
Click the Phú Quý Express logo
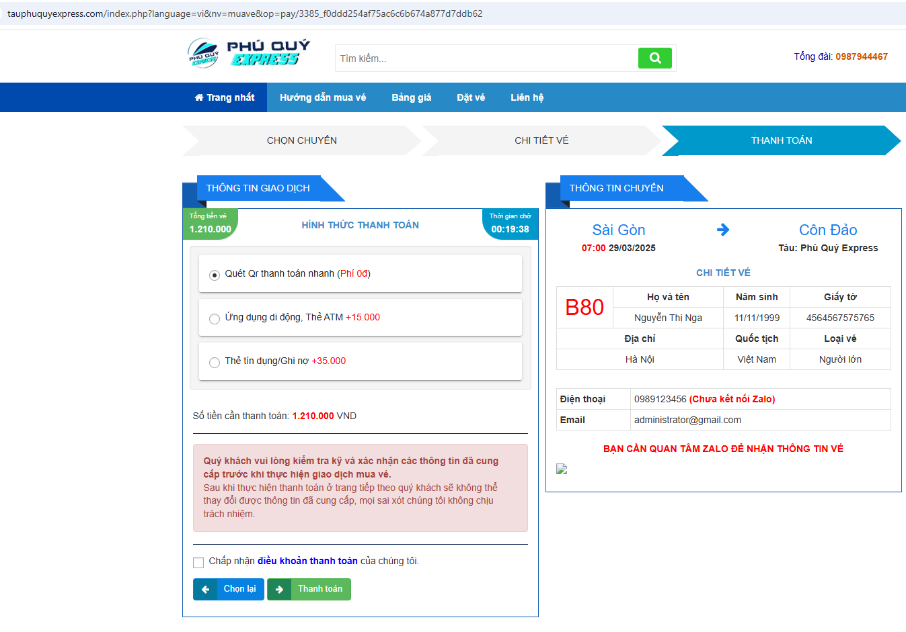(x=249, y=53)
